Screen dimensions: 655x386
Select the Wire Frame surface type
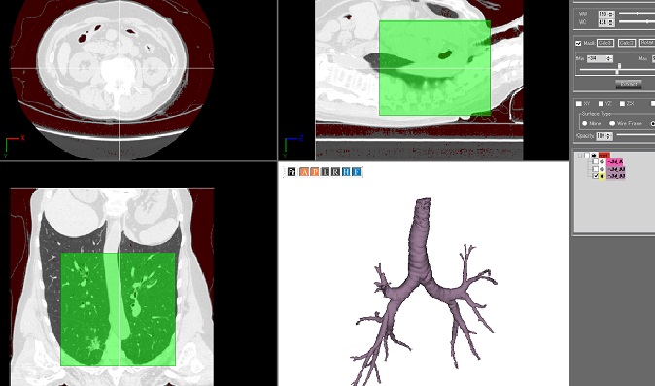click(612, 123)
